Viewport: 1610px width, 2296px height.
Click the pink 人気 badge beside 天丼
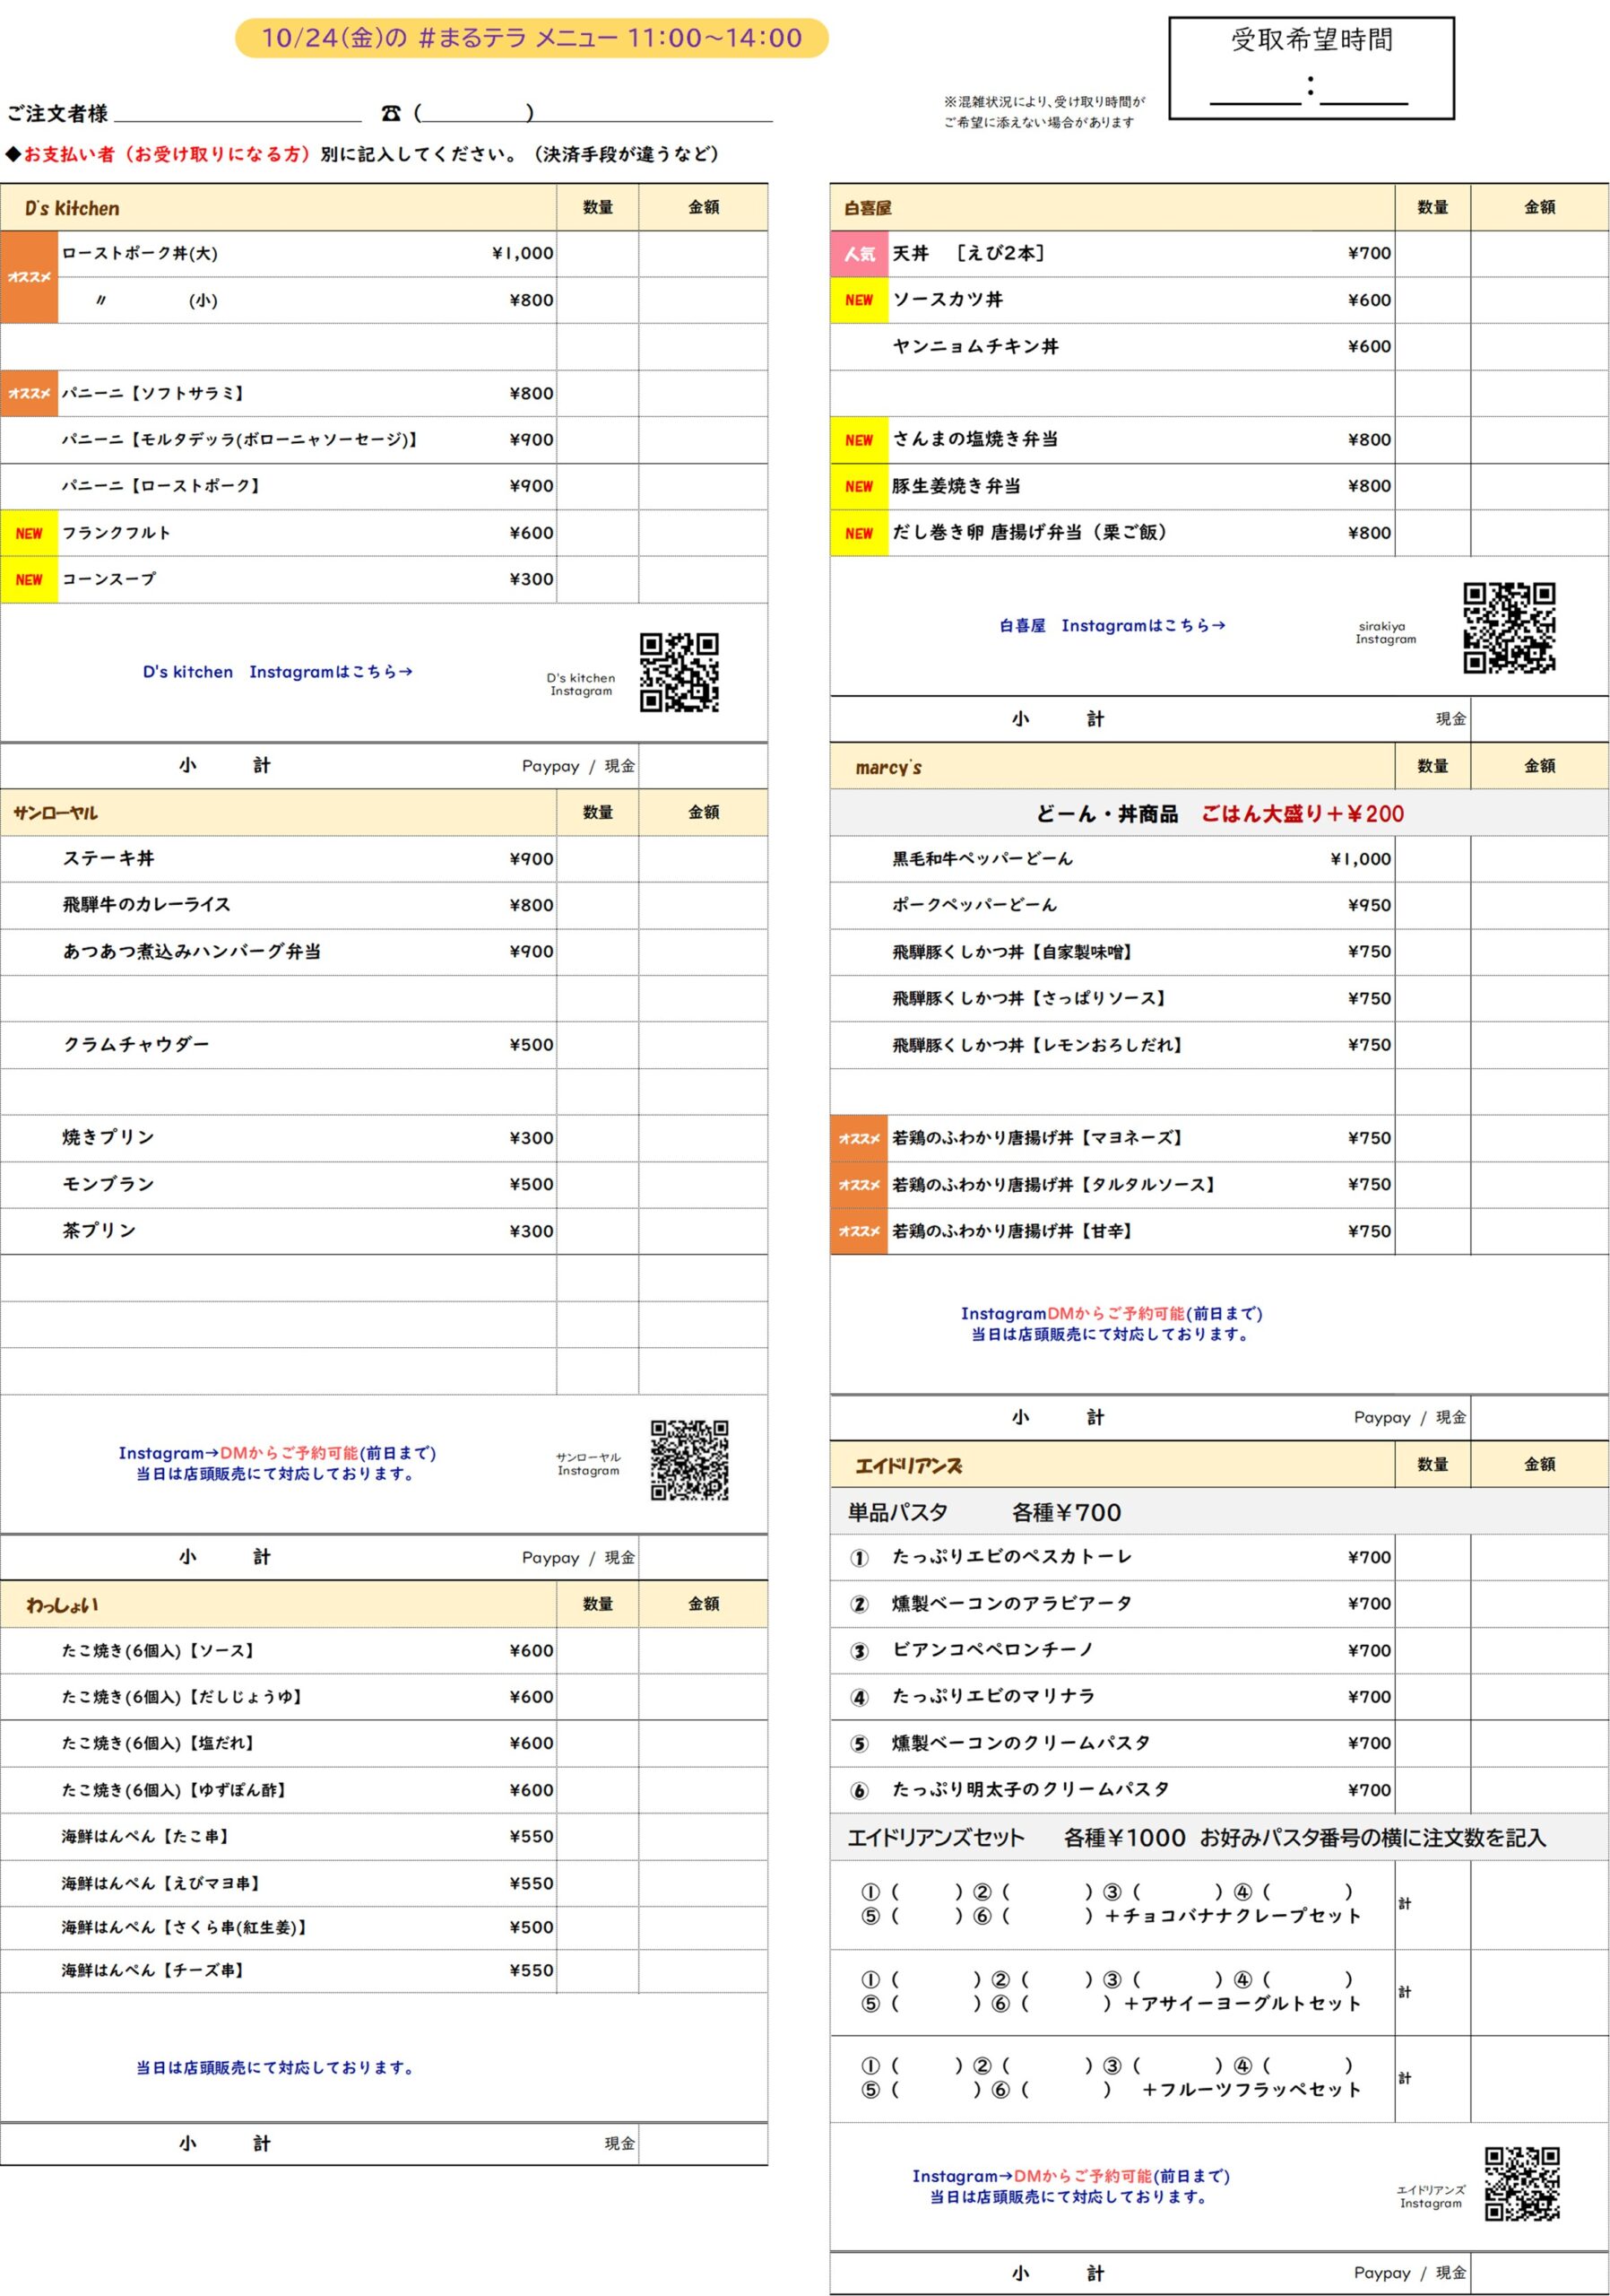pos(859,254)
